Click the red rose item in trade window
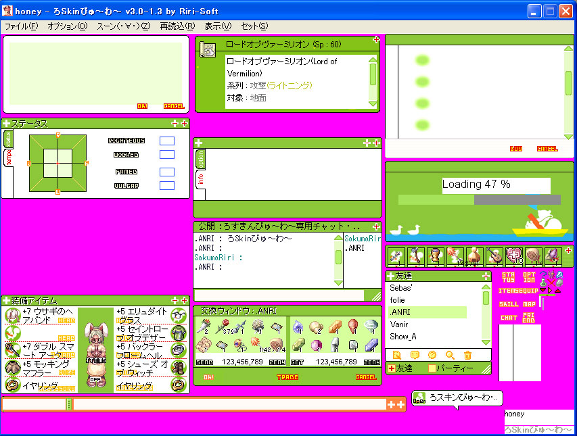This screenshot has width=577, height=436. (x=223, y=326)
